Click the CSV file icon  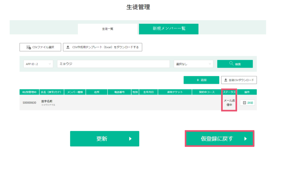point(29,47)
